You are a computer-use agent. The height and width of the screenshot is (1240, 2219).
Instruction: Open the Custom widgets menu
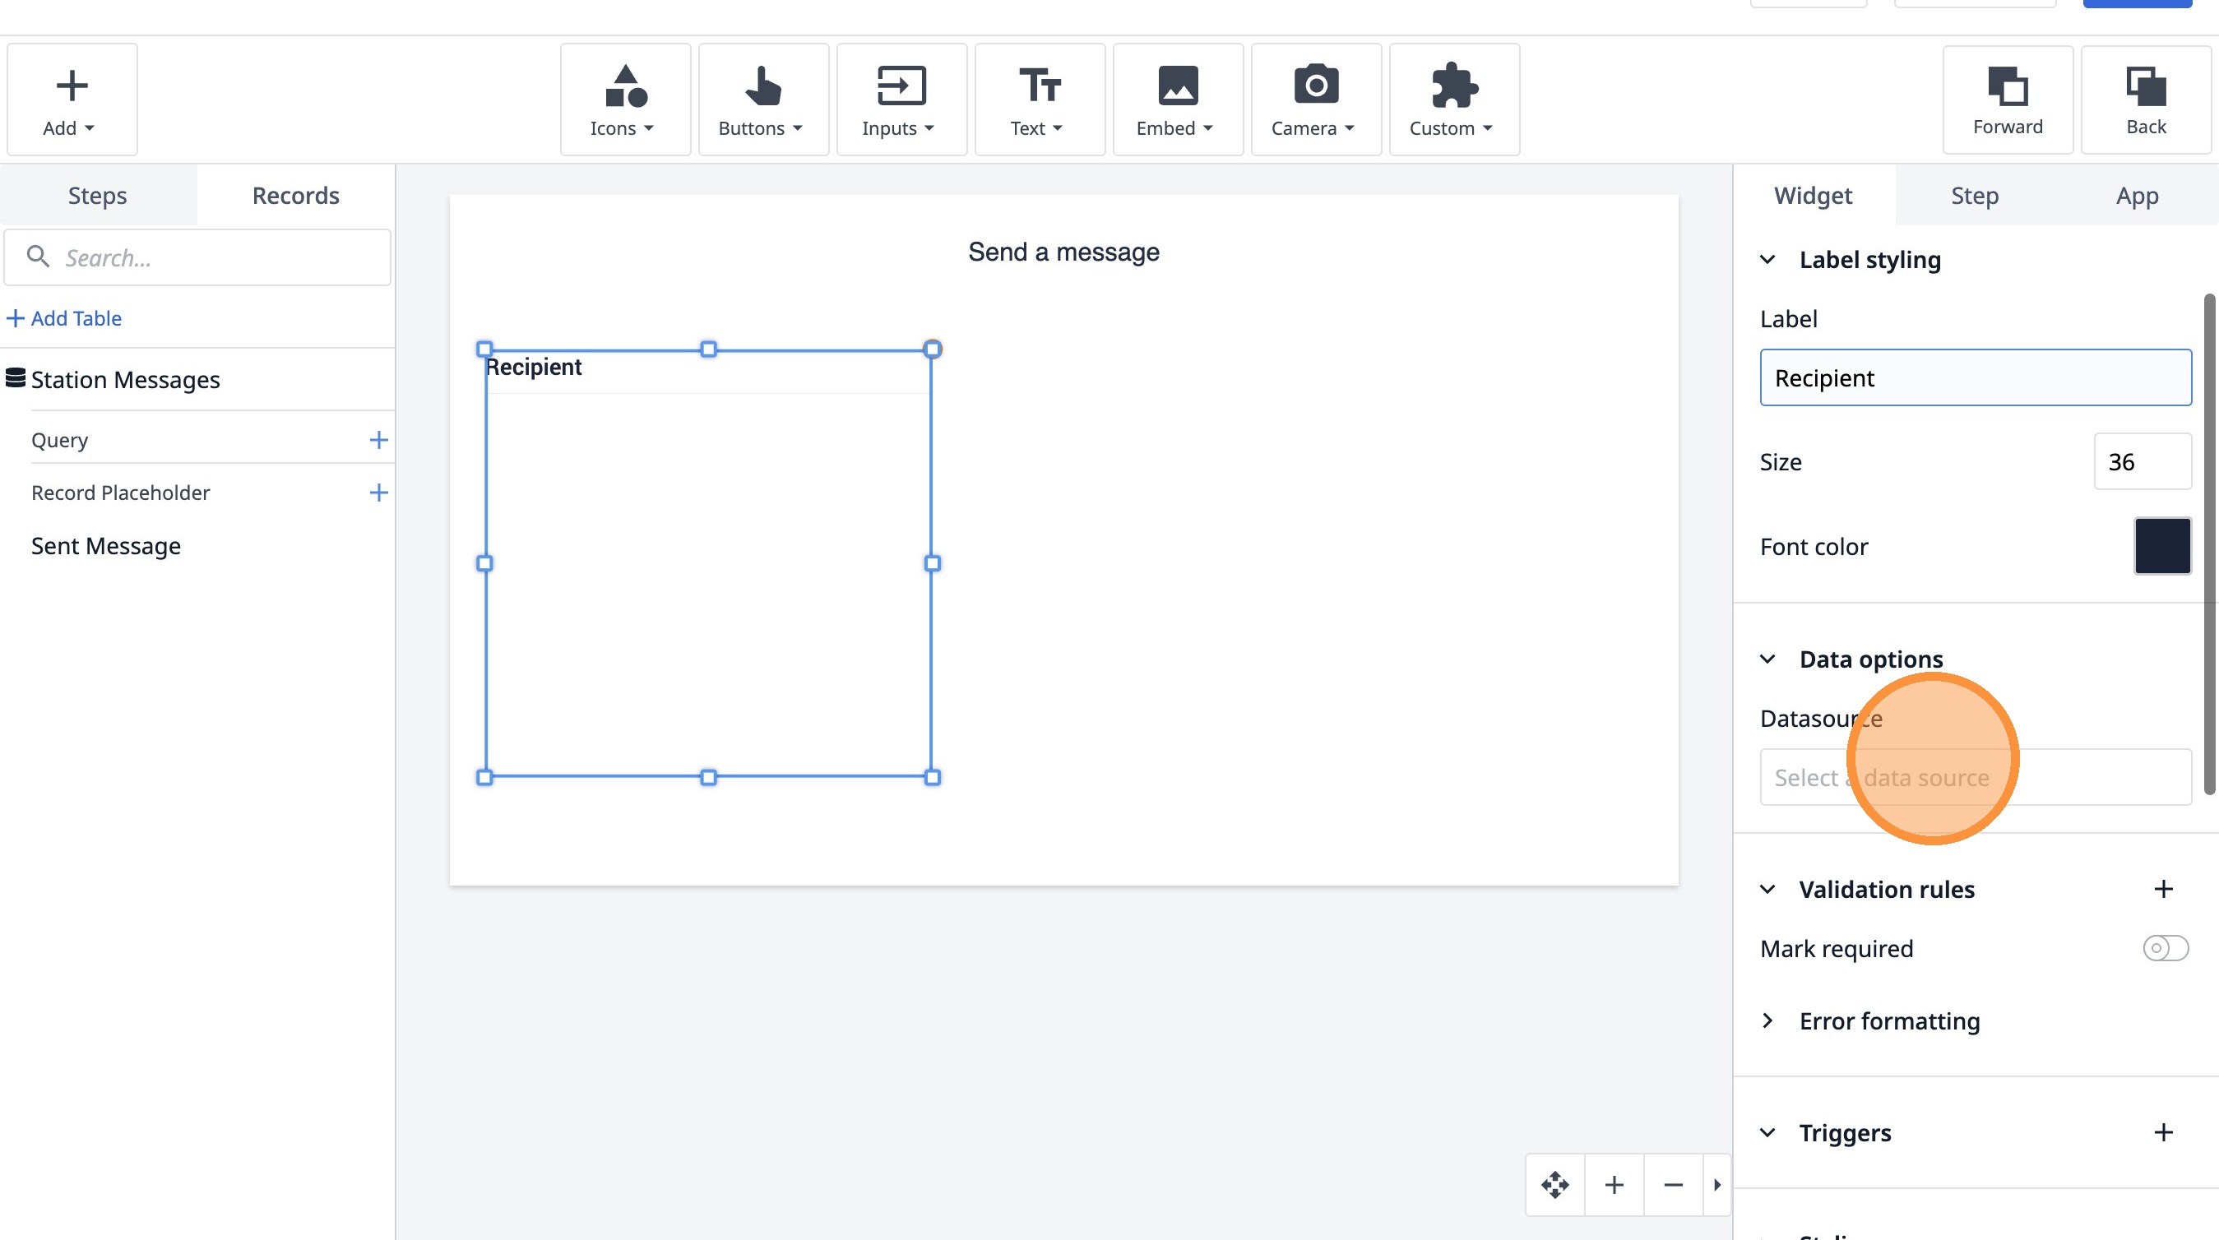1453,99
